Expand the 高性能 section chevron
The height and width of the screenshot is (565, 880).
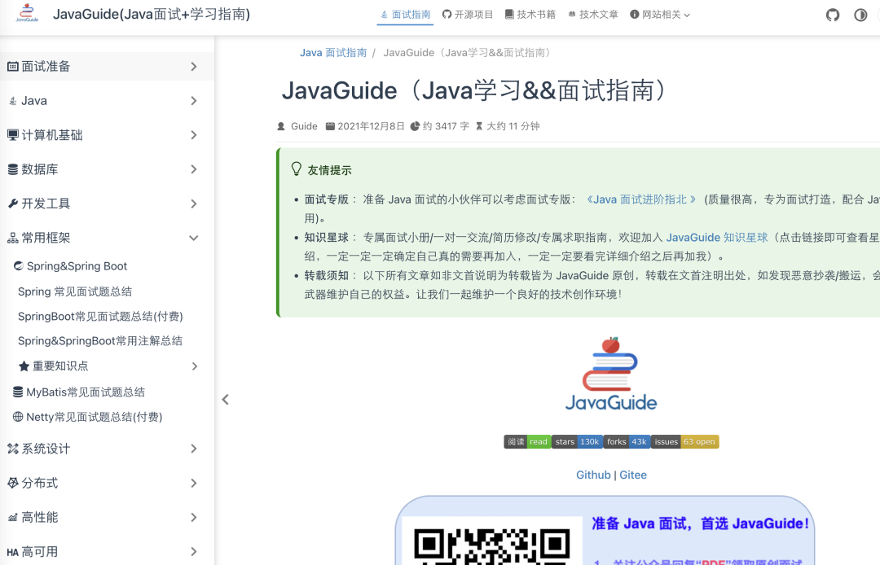[194, 517]
